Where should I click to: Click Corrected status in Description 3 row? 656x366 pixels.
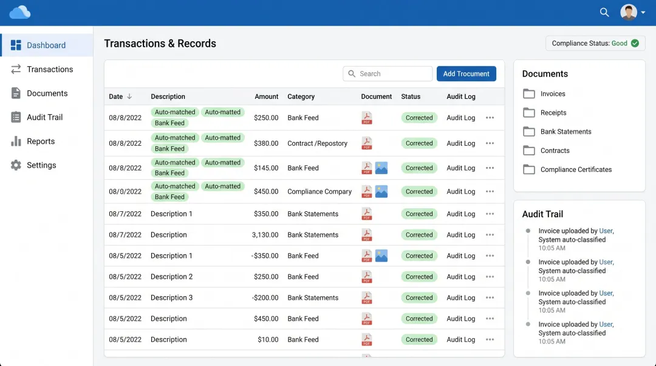[x=419, y=298]
